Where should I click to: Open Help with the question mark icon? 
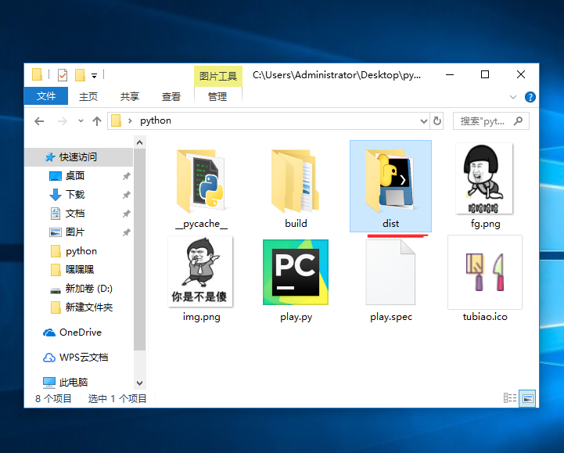tap(530, 97)
